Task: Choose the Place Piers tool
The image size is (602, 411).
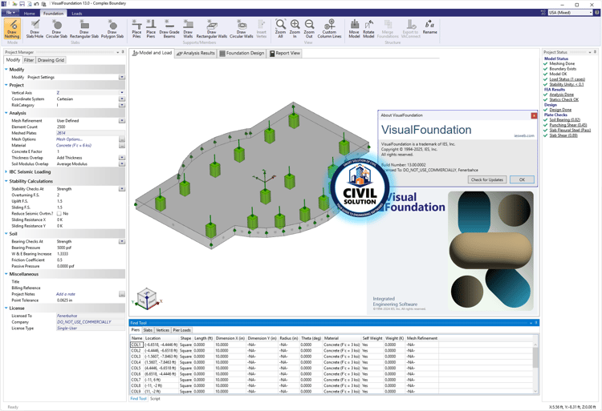Action: point(151,29)
